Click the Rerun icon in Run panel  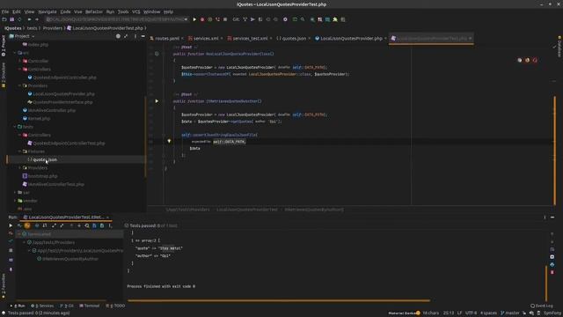[11, 225]
